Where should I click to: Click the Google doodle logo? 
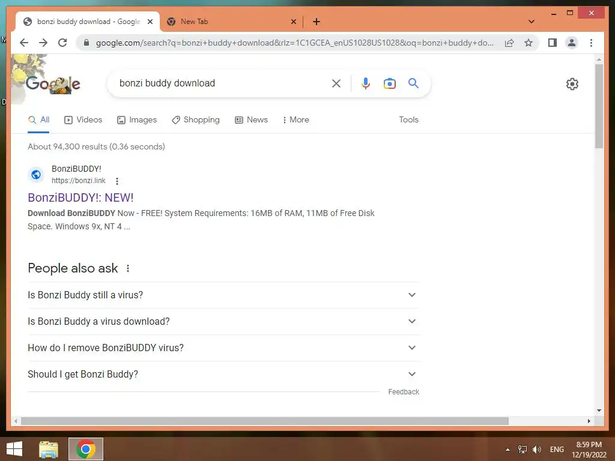53,83
